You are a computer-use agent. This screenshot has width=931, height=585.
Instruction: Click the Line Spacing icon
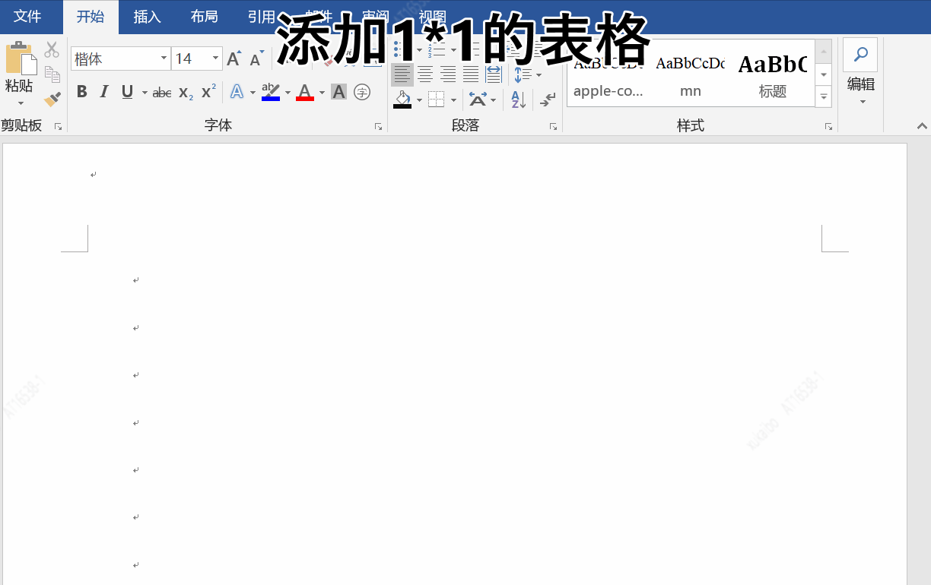click(x=522, y=74)
